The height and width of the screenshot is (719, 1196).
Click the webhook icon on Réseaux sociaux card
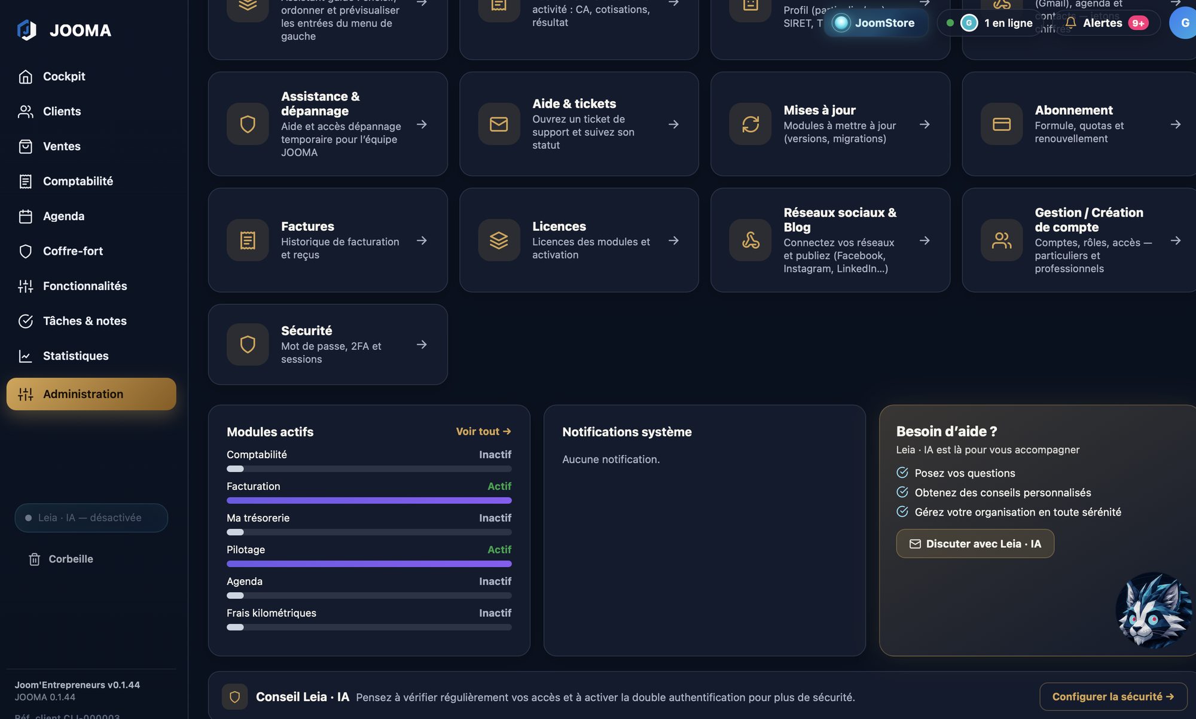coord(750,240)
